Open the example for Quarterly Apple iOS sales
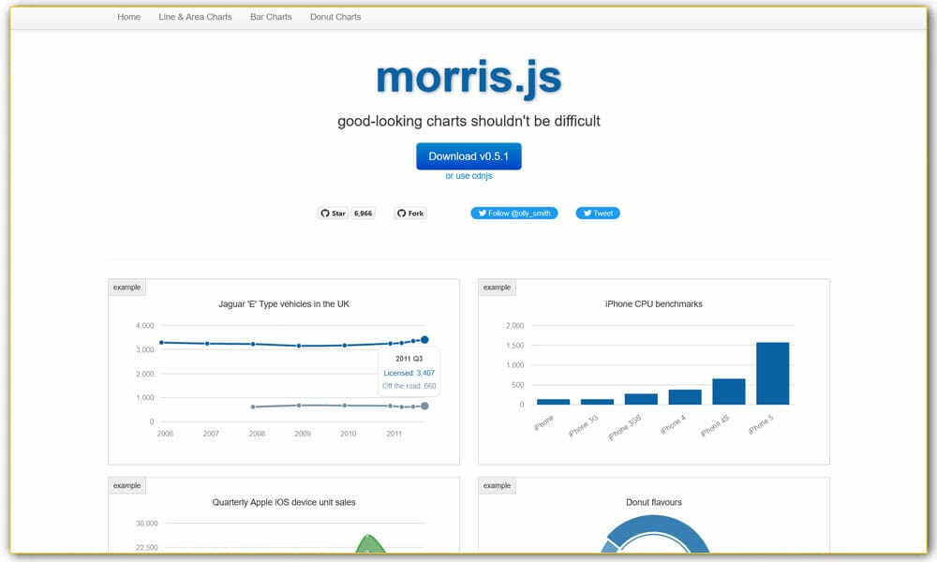This screenshot has width=937, height=562. pos(126,484)
